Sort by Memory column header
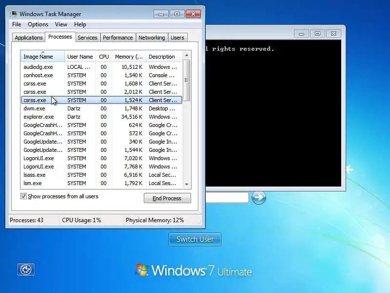 129,57
